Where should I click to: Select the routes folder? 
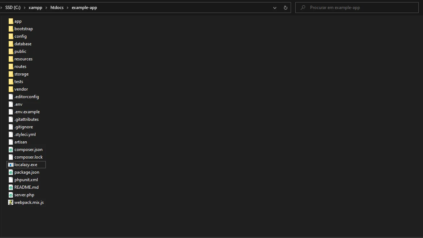tap(20, 67)
